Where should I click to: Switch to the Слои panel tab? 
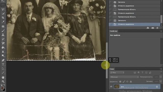point(112,69)
